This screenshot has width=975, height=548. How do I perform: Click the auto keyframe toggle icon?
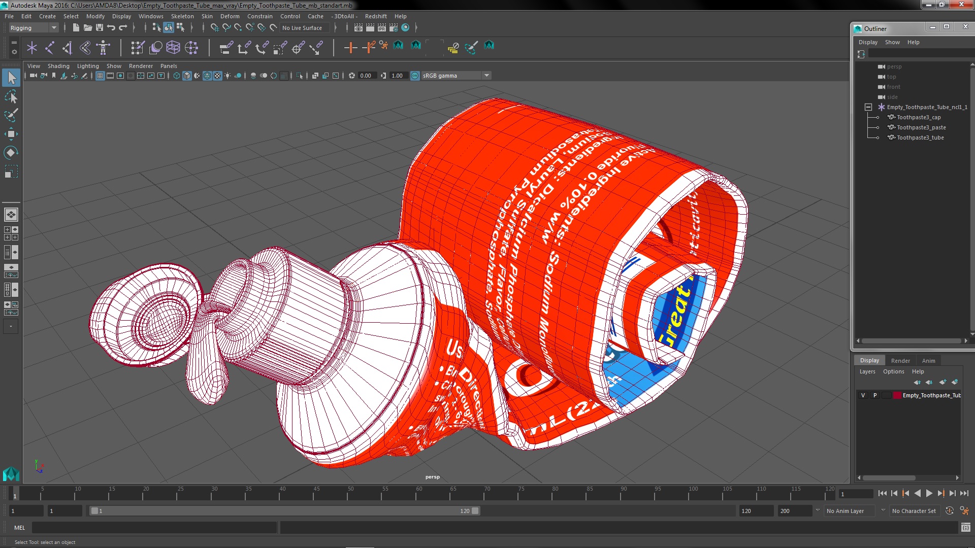(950, 511)
